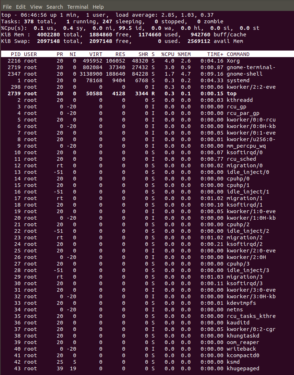
Task: Click PID 2347 in process list
Action: [x=14, y=74]
